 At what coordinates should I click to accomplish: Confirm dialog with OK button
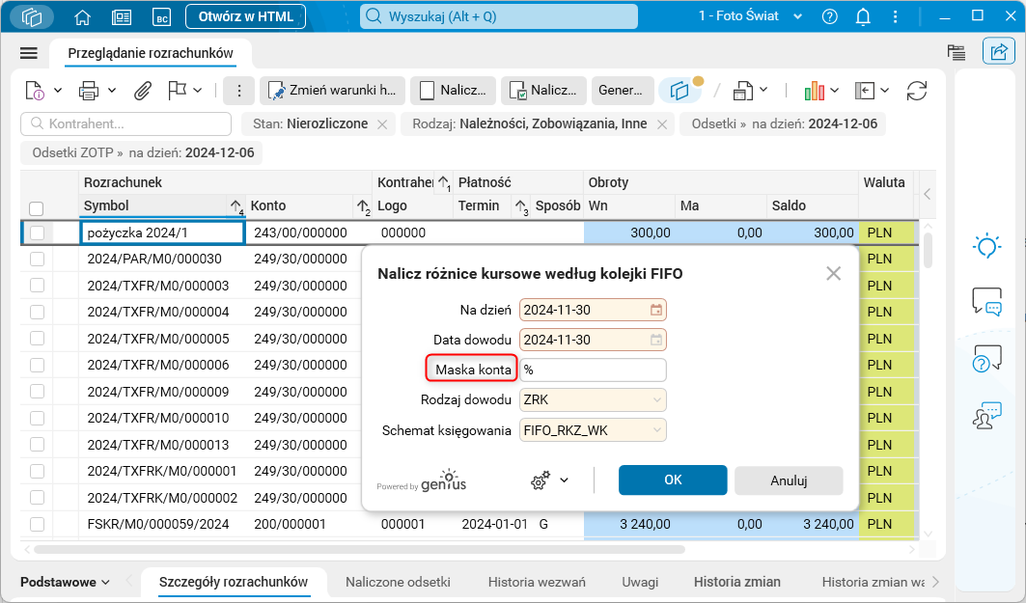673,480
